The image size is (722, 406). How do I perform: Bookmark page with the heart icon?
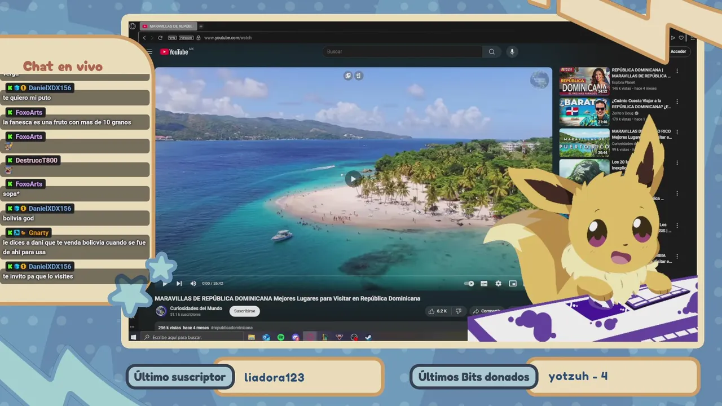(681, 38)
